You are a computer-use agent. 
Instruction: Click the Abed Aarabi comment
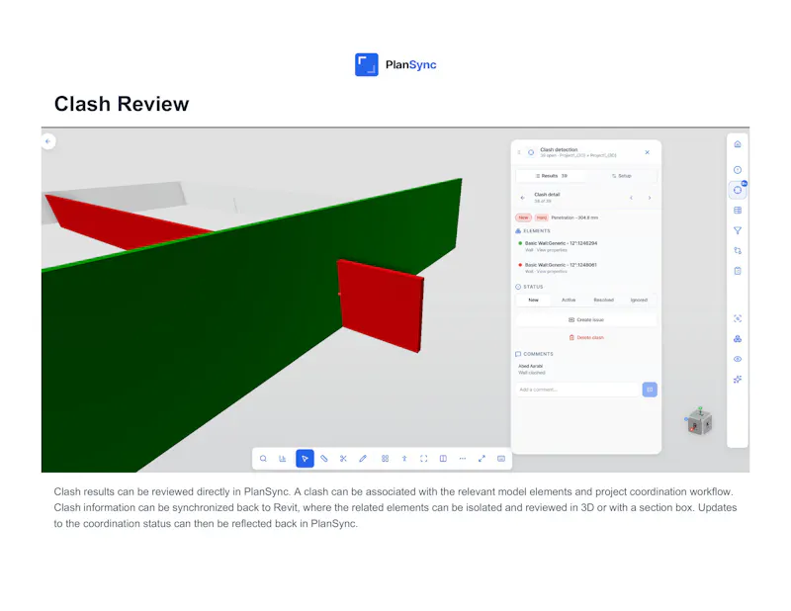532,370
